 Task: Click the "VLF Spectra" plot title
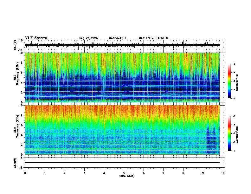36,38
